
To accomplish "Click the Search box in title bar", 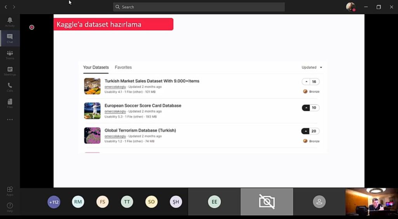I will coord(199,7).
